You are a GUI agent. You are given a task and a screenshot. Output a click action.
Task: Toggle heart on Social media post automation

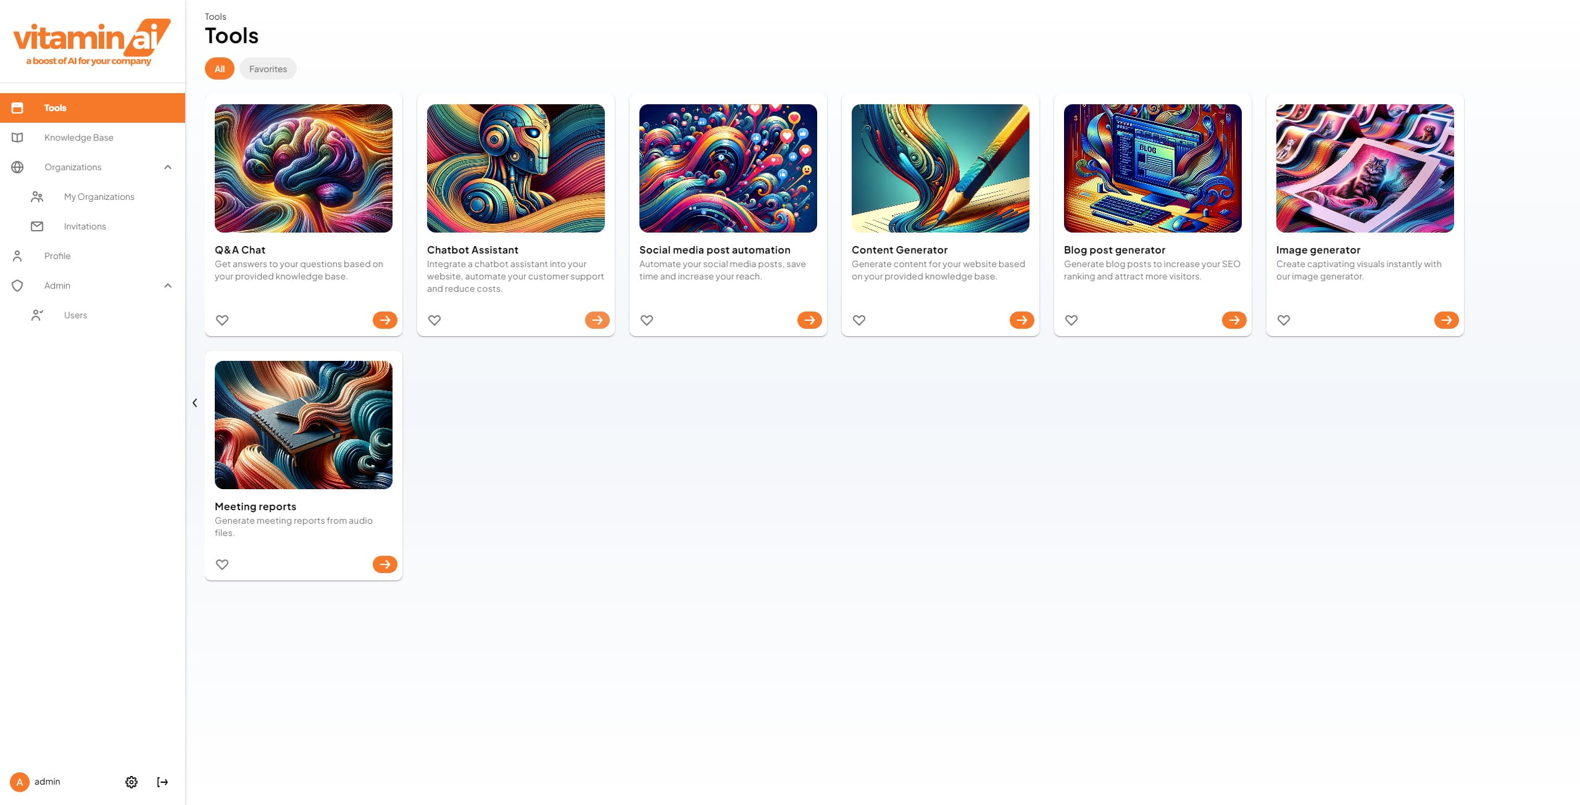647,320
